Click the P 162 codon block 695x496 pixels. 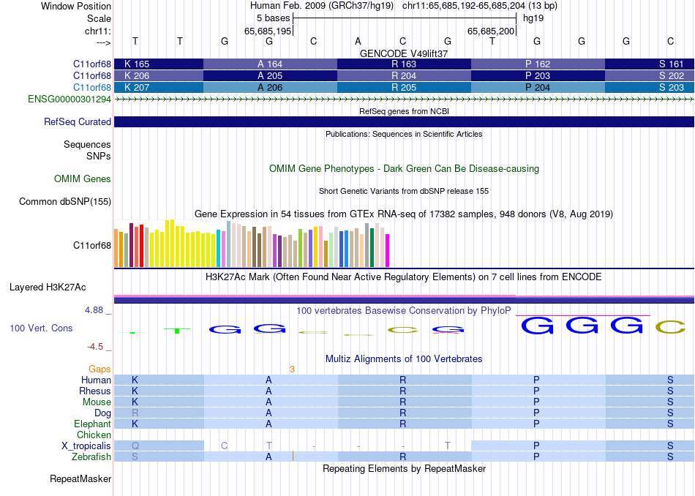[538, 64]
